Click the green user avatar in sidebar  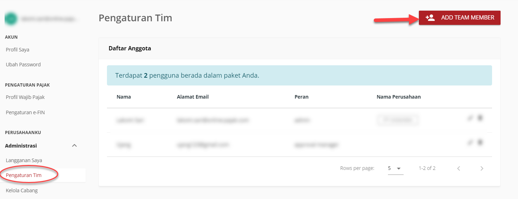click(x=11, y=19)
